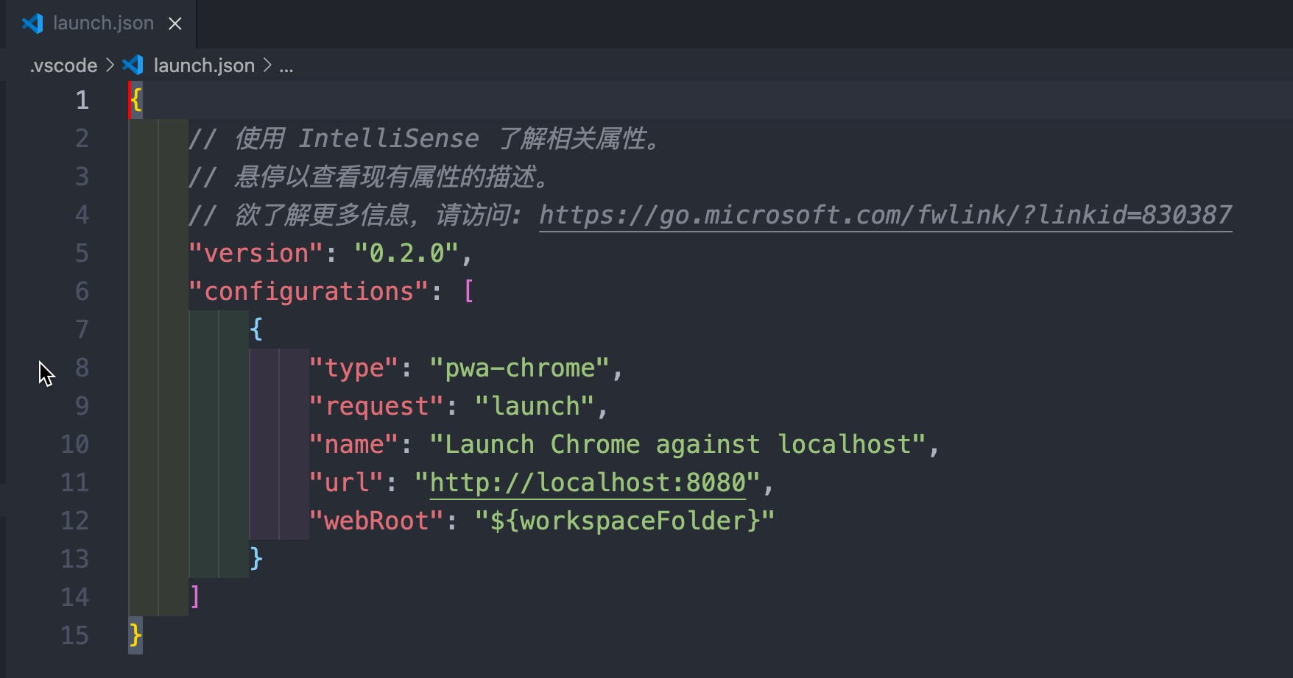Open .vscode folder in breadcrumb
This screenshot has height=678, width=1293.
63,65
